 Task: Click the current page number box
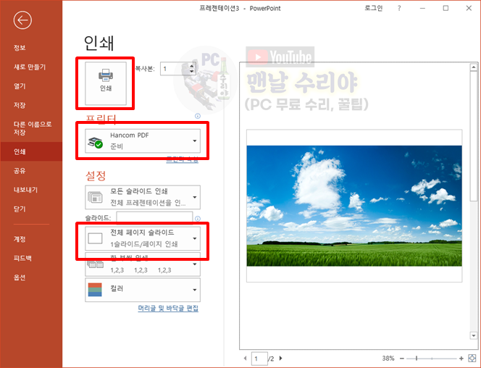click(x=259, y=358)
